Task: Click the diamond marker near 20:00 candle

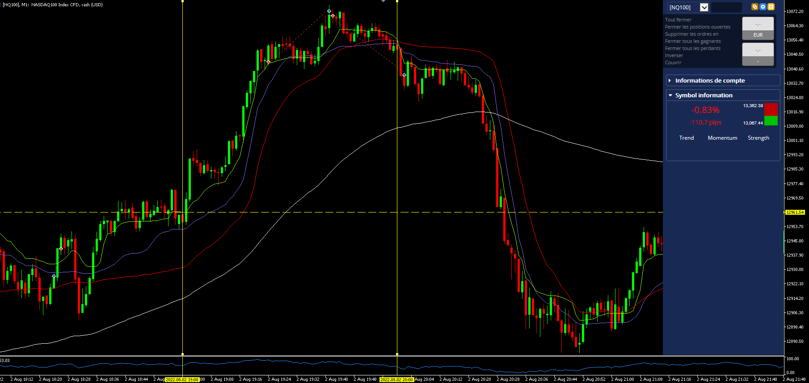Action: [404, 75]
